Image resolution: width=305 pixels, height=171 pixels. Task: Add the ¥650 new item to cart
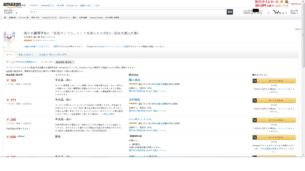pyautogui.click(x=274, y=138)
